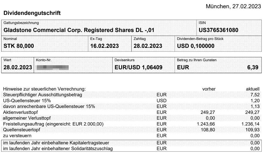Click the Ex-Tag date 16.02.2023
The height and width of the screenshot is (153, 263).
[x=104, y=46]
